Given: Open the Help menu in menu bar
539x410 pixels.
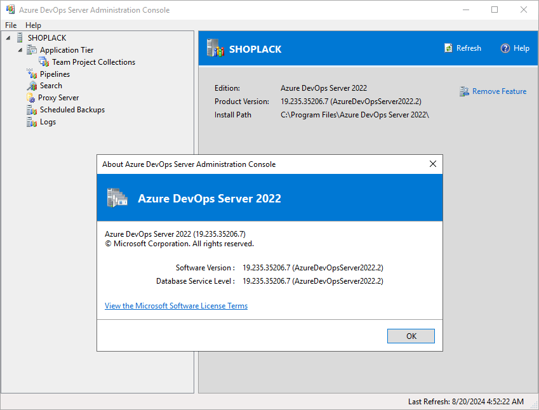Looking at the screenshot, I should (x=33, y=25).
